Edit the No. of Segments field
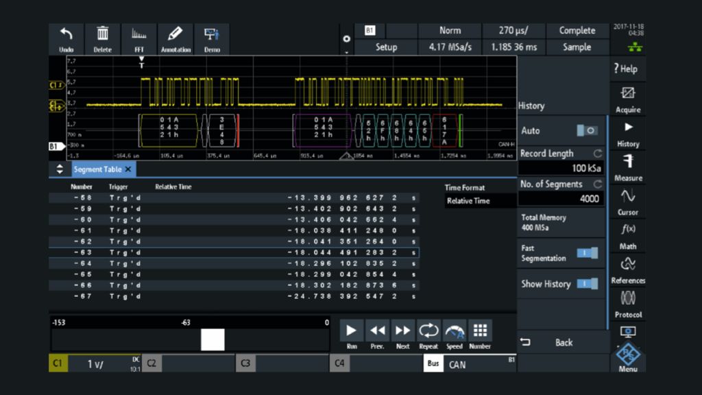702x395 pixels. [x=561, y=199]
